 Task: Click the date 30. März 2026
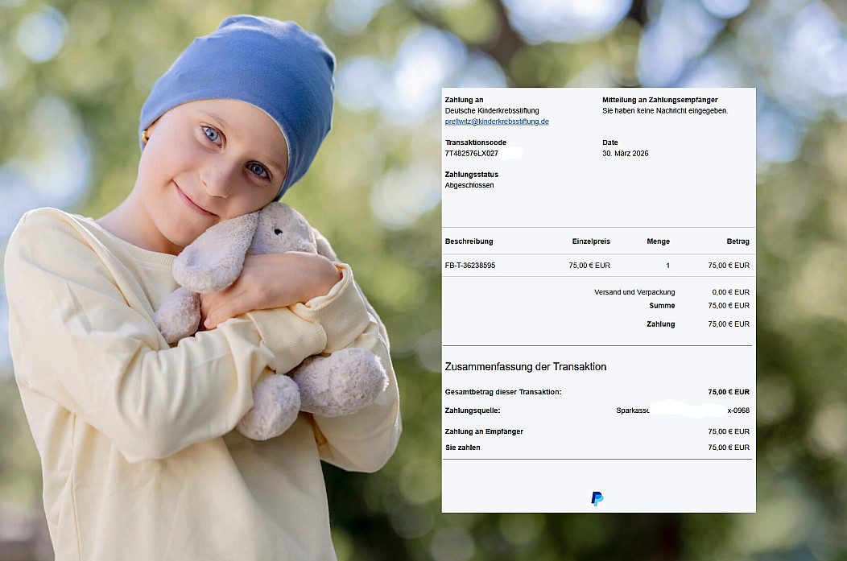point(625,153)
